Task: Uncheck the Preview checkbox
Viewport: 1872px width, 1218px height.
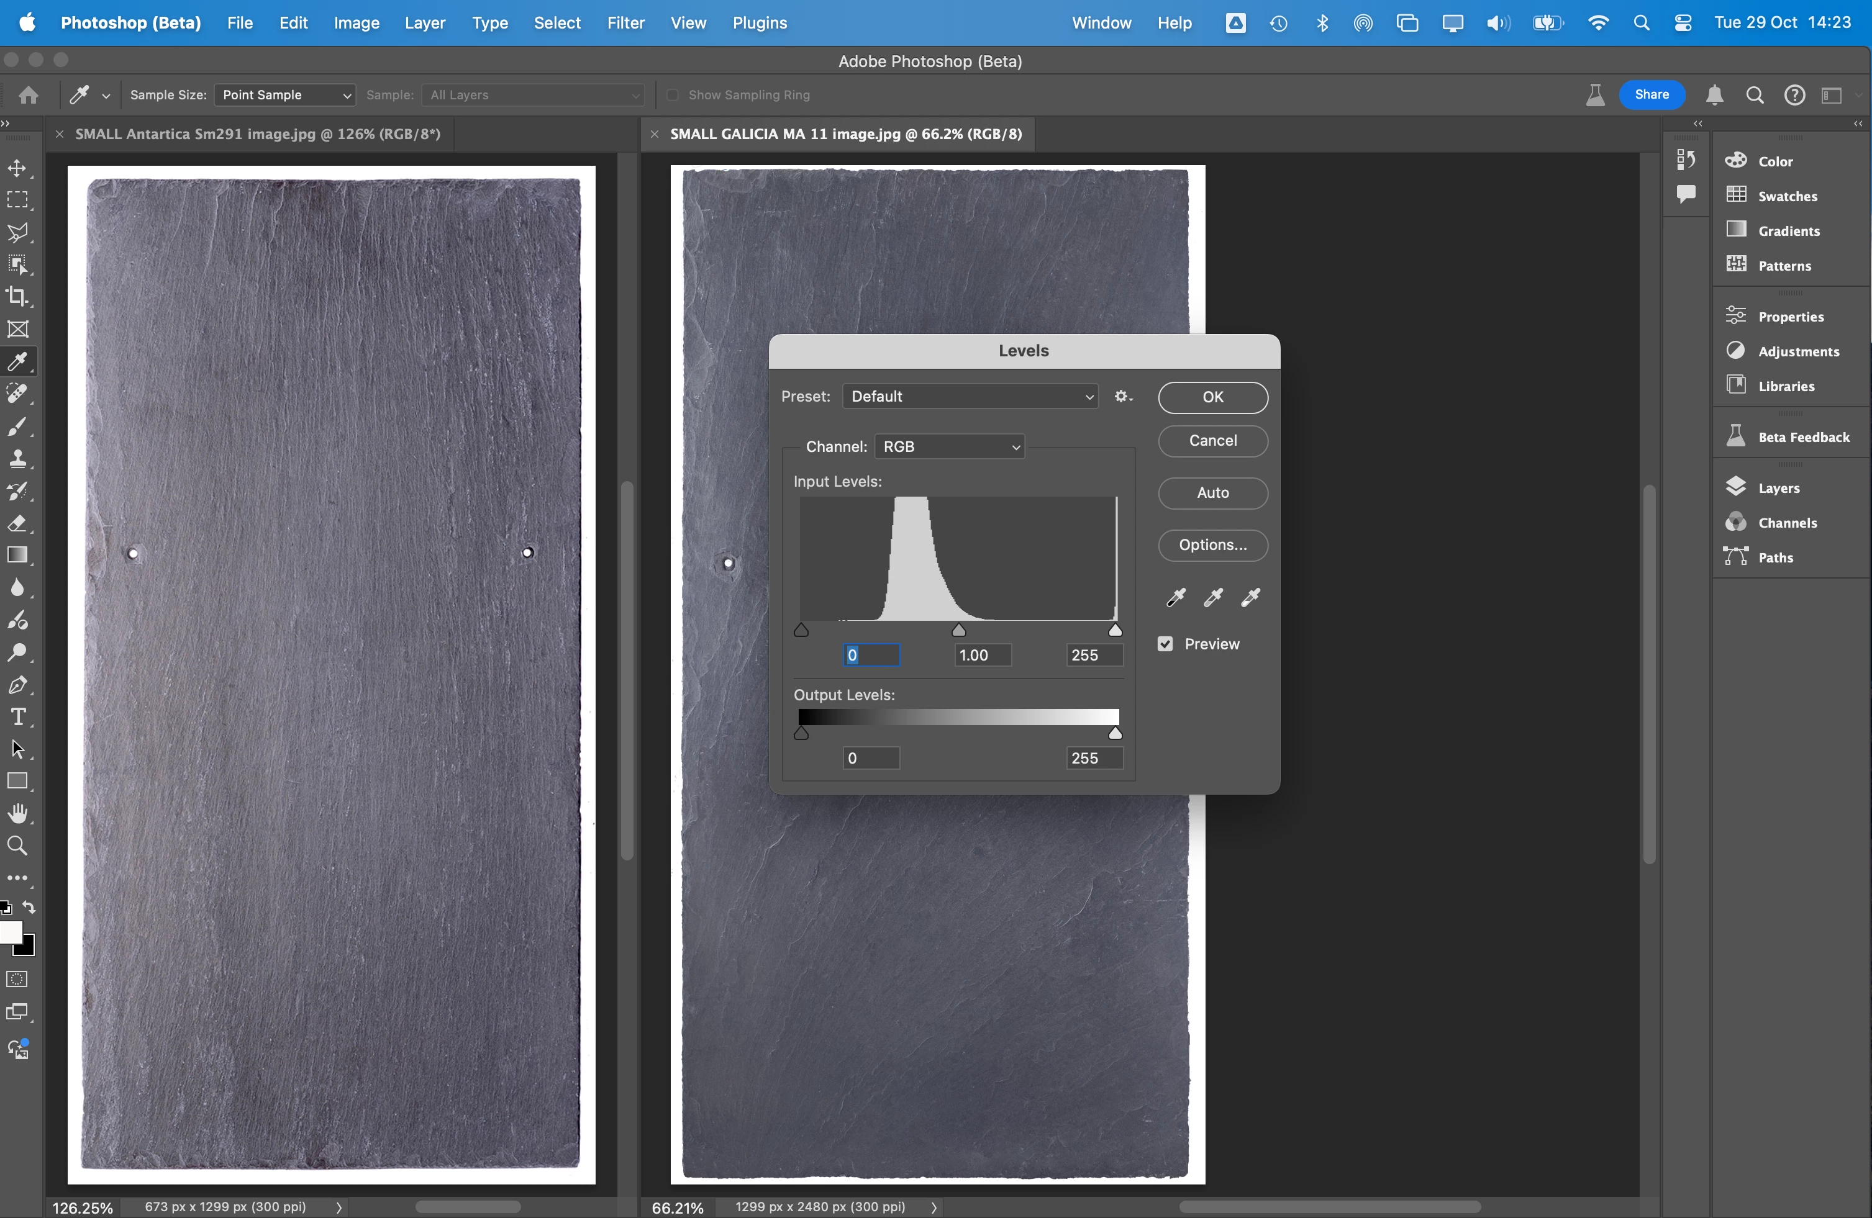Action: pos(1165,644)
